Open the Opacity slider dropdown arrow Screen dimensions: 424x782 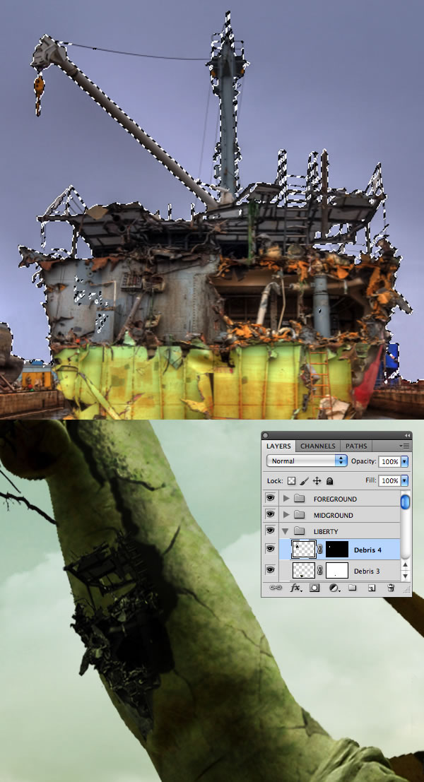click(x=404, y=462)
